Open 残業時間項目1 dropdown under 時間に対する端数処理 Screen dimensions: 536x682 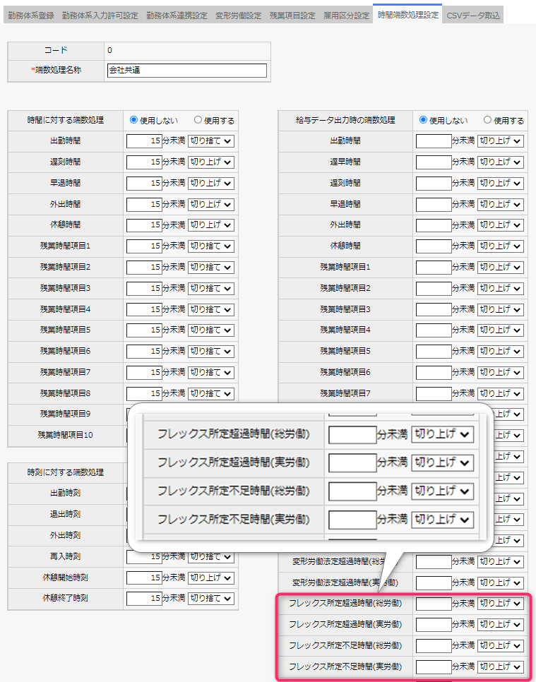210,246
